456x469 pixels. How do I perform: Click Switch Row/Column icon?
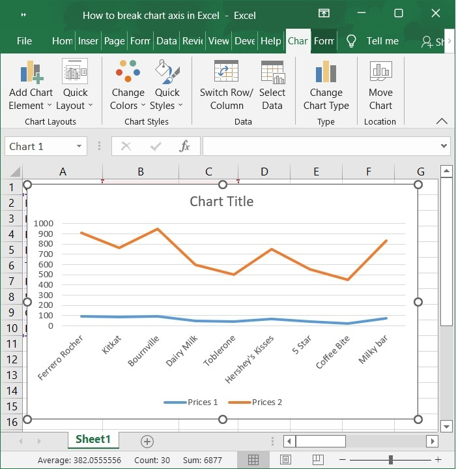(226, 72)
